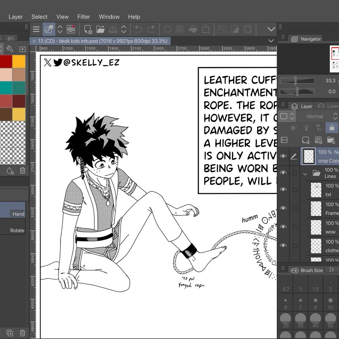This screenshot has width=339, height=339.
Task: Collapse the Lines layer folder
Action: 305,173
